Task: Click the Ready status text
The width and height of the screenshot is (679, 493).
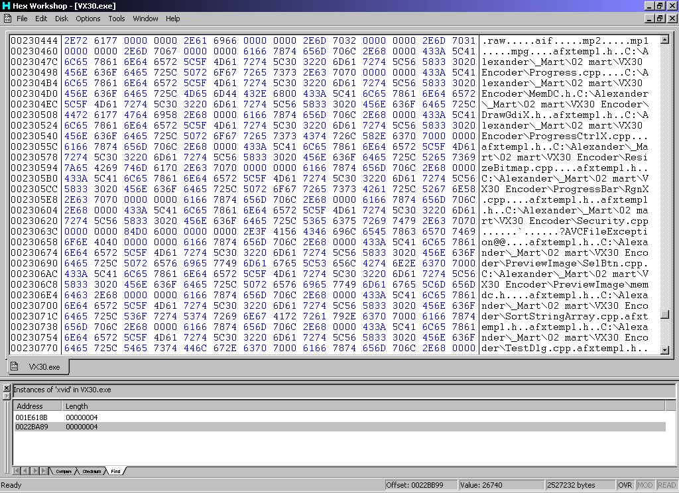Action: 11,485
